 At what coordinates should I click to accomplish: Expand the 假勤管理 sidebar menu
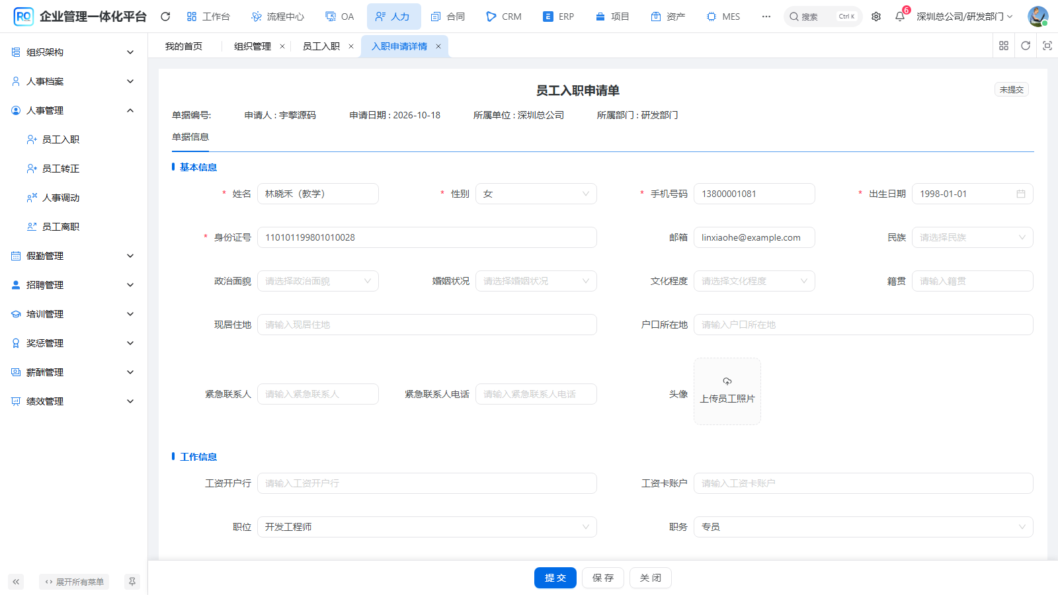point(73,256)
